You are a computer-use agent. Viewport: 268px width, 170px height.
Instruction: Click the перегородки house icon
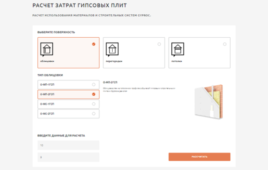click(112, 49)
